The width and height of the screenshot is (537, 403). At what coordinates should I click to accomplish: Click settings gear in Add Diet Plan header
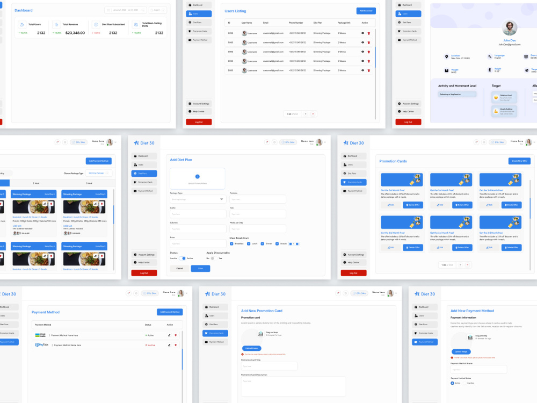coord(274,142)
